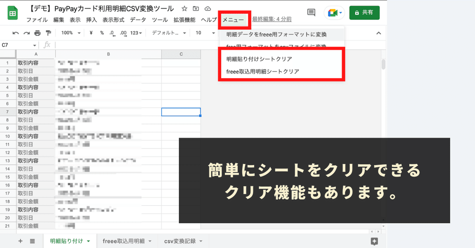Click the undo icon
Screen dimensions: 475x248
click(x=16, y=32)
